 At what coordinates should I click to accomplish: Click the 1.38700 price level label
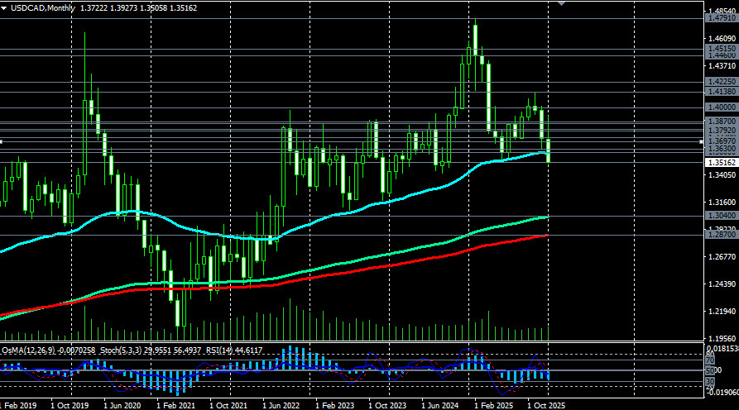[721, 121]
